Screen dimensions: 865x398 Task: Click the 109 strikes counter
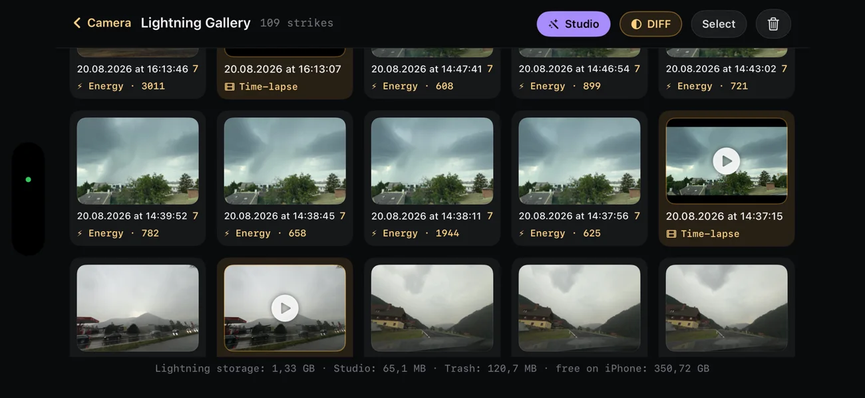(297, 23)
